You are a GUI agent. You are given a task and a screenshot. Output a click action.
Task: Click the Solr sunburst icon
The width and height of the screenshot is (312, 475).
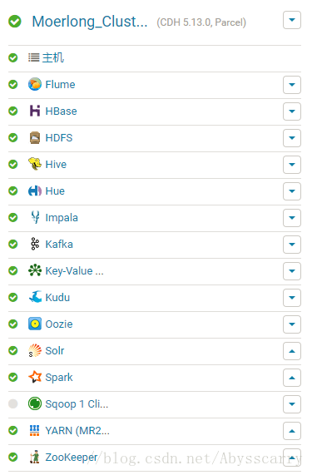pyautogui.click(x=35, y=350)
